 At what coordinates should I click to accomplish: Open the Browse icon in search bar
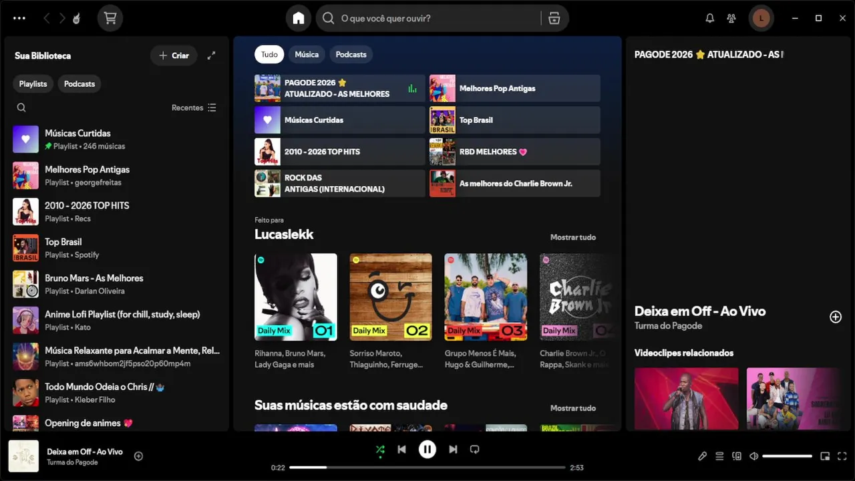click(554, 18)
